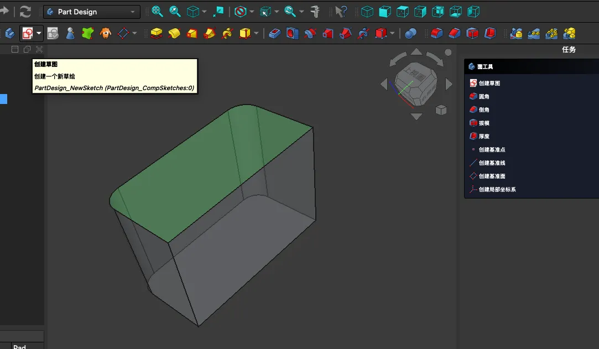Screen dimensions: 599x349
Task: Select 创建局部坐标系 in the task panel
Action: pyautogui.click(x=497, y=189)
